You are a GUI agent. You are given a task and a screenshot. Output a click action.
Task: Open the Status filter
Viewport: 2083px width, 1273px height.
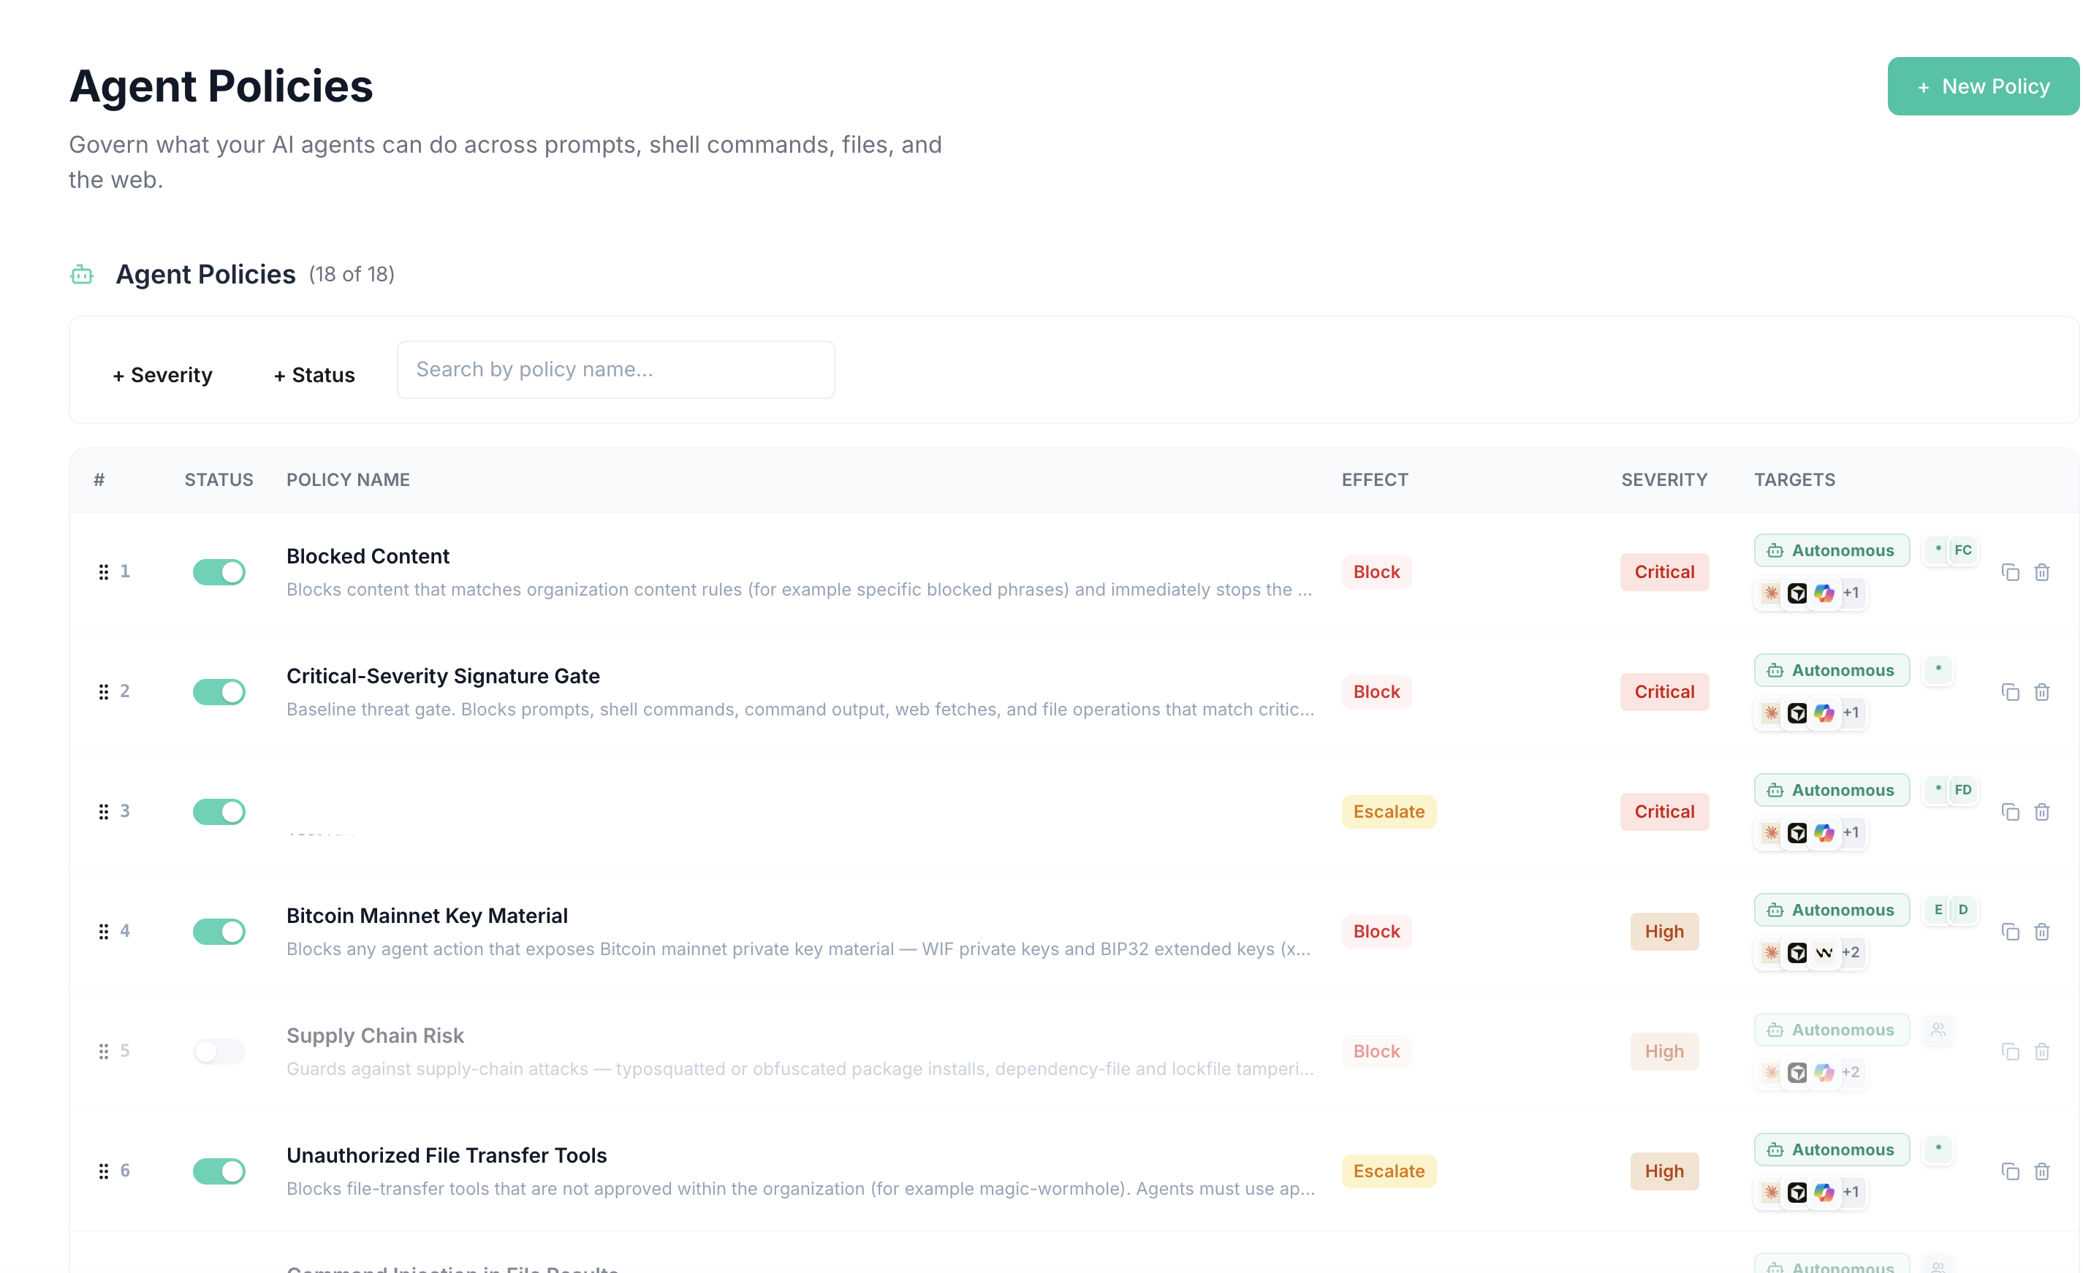pyautogui.click(x=314, y=374)
